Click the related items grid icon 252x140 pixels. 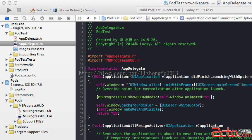(79, 18)
